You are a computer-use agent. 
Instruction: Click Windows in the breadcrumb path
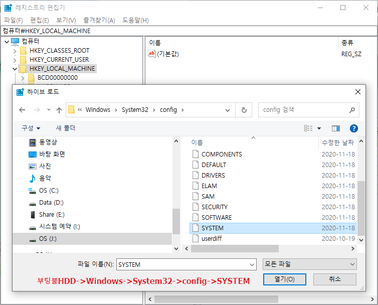coord(98,110)
